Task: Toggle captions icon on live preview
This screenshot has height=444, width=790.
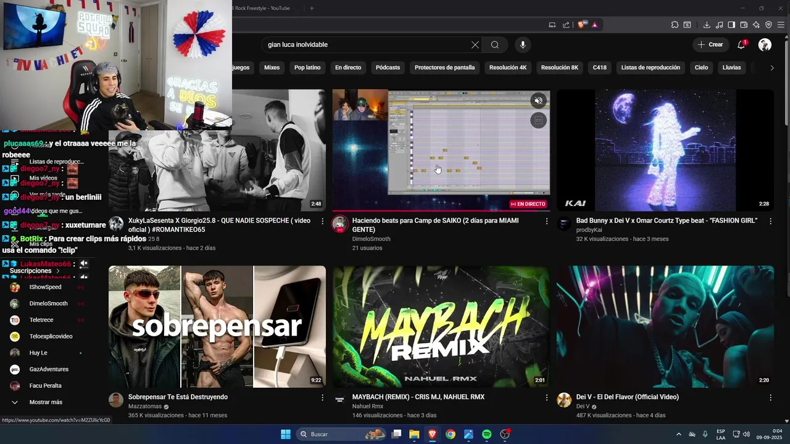Action: (x=538, y=120)
